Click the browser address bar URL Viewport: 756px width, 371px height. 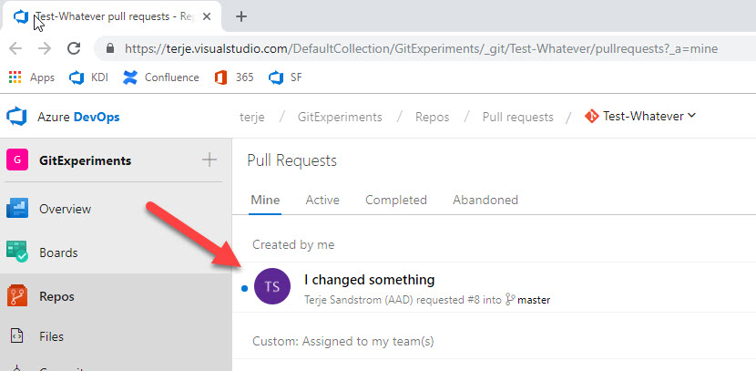pos(410,48)
